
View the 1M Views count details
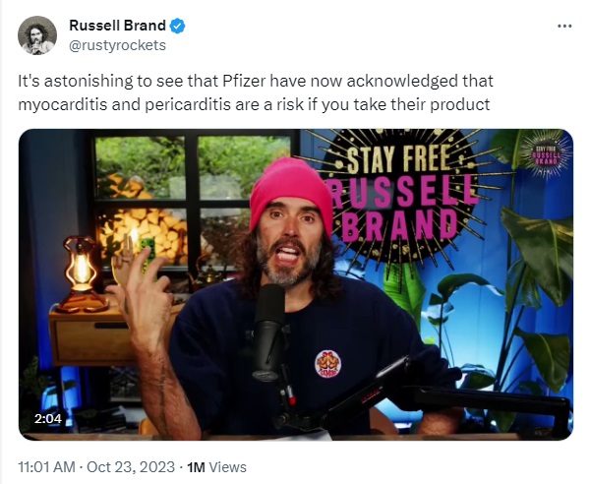click(x=216, y=467)
